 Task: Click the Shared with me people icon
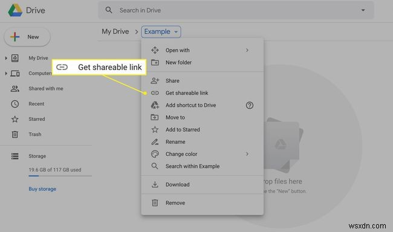click(15, 89)
